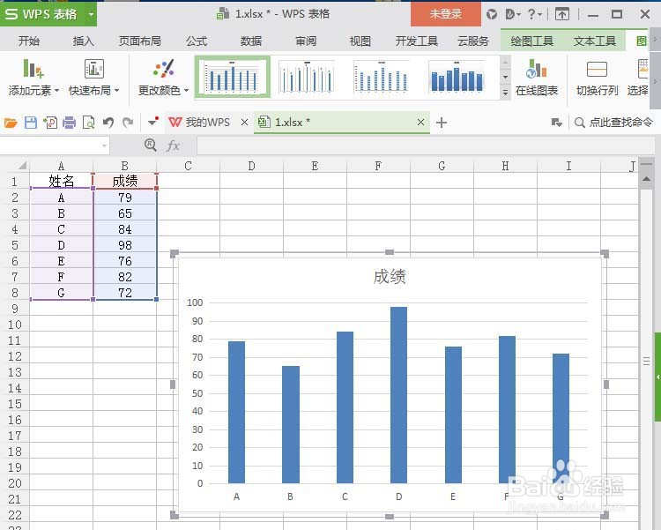Click the D- feedback icon dropdown in title bar
The height and width of the screenshot is (530, 661).
513,14
